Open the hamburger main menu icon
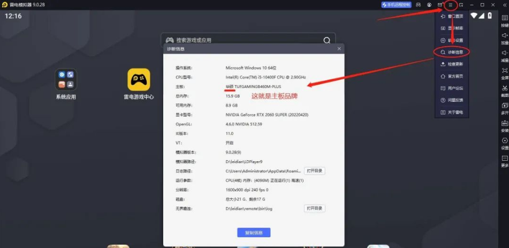This screenshot has width=509, height=248. point(451,5)
